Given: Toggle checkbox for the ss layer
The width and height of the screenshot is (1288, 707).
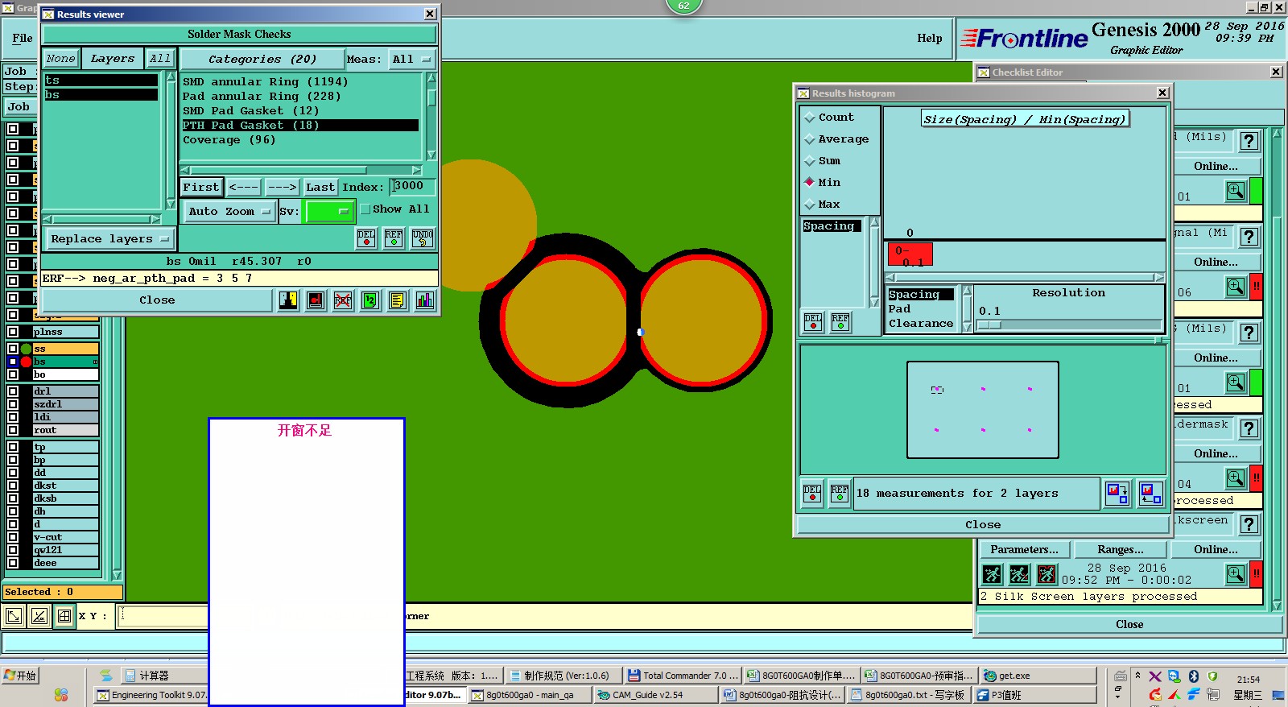Looking at the screenshot, I should pyautogui.click(x=13, y=349).
